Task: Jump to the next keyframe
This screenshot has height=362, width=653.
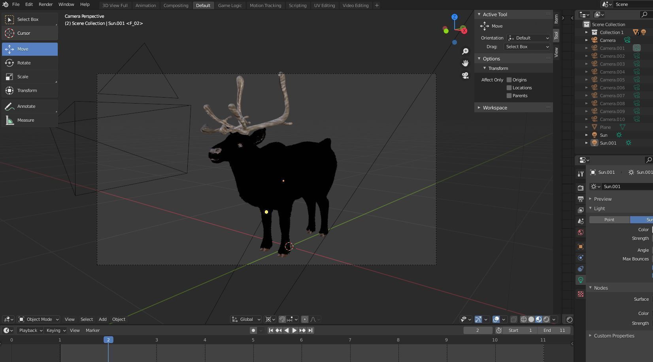Action: click(x=302, y=330)
